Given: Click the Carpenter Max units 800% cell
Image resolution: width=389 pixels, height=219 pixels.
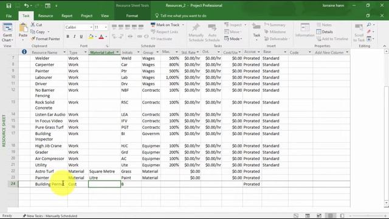Looking at the screenshot, I should click(170, 64).
